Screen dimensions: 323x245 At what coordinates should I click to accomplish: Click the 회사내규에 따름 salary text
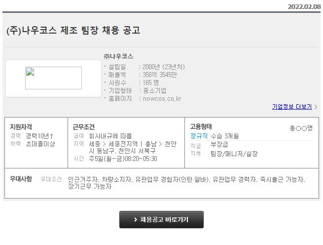click(x=110, y=135)
